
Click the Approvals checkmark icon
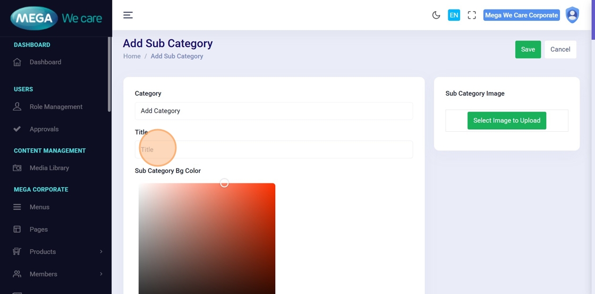click(17, 129)
